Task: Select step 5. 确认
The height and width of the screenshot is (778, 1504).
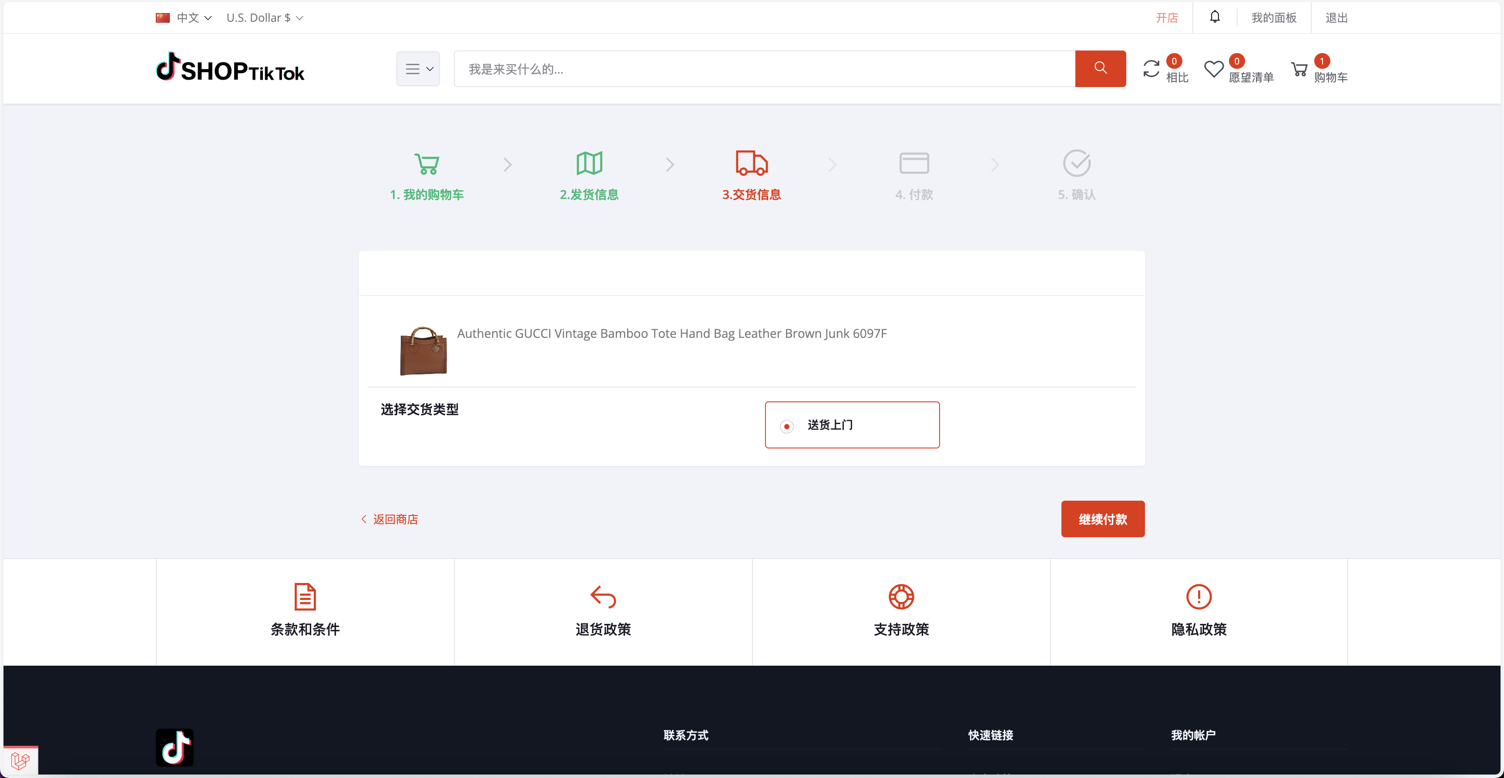Action: click(x=1077, y=195)
